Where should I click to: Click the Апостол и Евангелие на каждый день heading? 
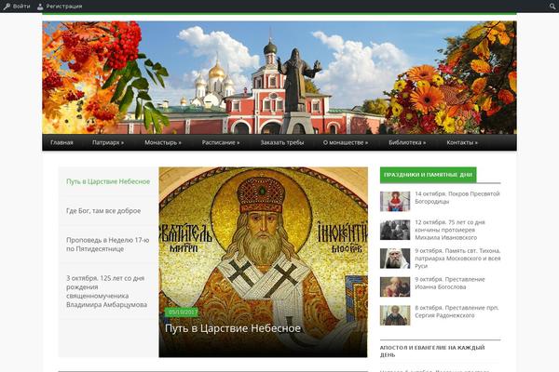(x=432, y=351)
